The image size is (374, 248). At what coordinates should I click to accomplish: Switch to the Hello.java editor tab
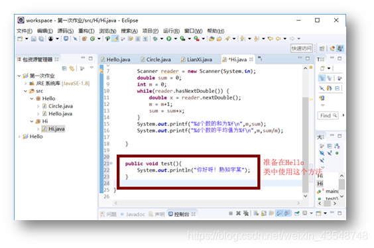pos(115,60)
